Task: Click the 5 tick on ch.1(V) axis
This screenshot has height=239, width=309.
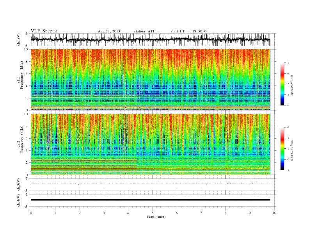Action: [x=27, y=33]
